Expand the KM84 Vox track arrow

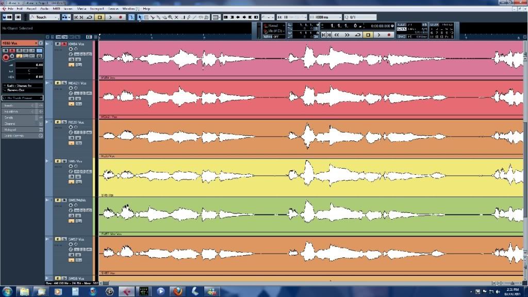[47, 44]
